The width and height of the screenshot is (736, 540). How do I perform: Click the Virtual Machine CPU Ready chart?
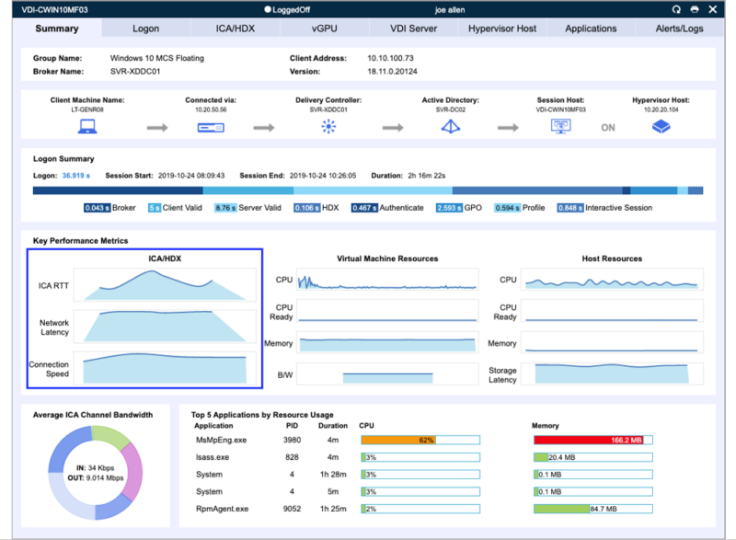point(387,311)
